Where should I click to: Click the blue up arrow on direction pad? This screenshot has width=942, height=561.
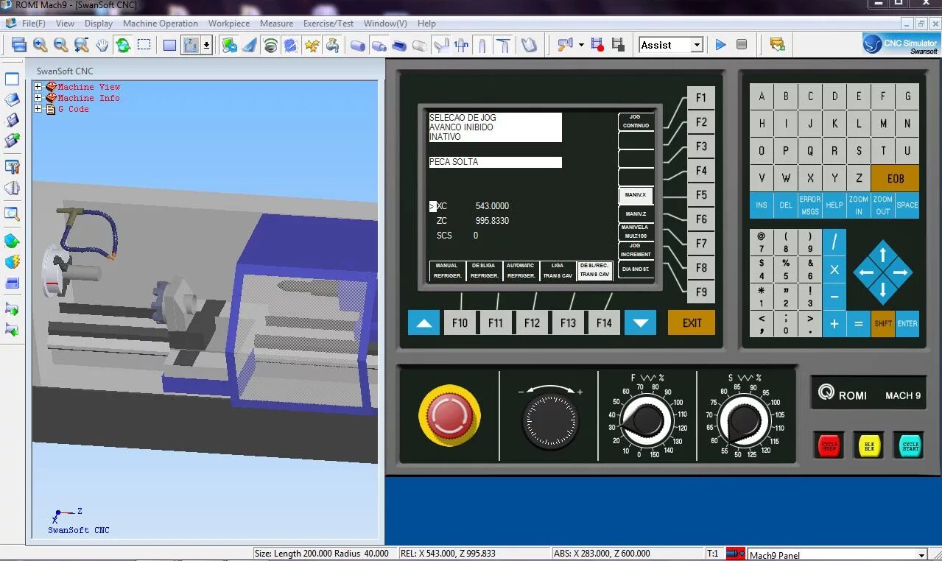[883, 255]
